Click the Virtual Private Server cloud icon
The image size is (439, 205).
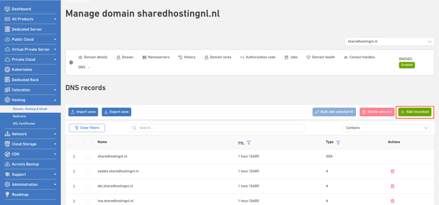click(x=7, y=49)
